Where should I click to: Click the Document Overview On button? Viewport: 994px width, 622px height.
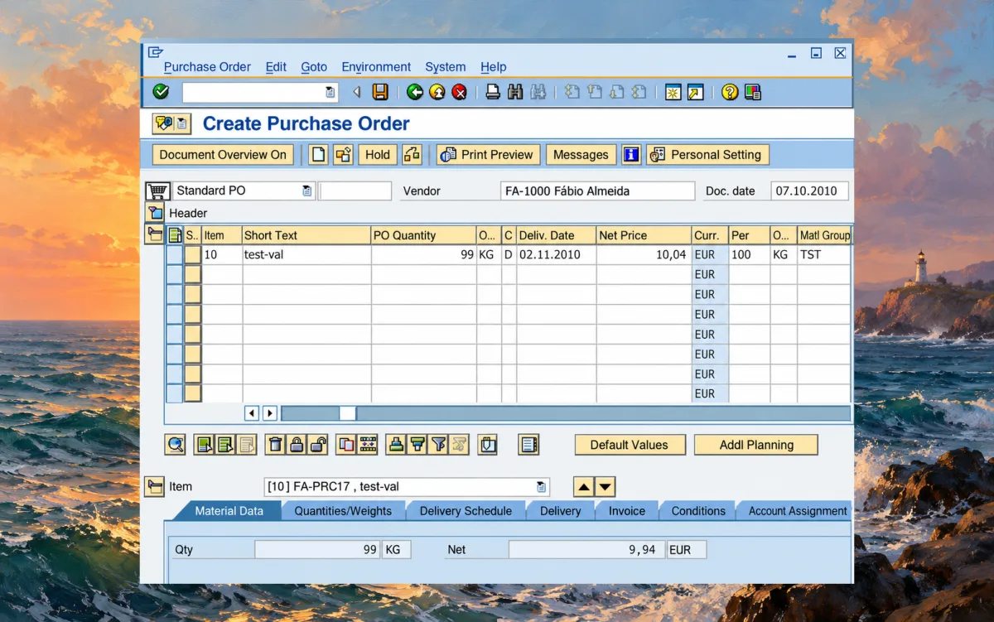pyautogui.click(x=223, y=155)
